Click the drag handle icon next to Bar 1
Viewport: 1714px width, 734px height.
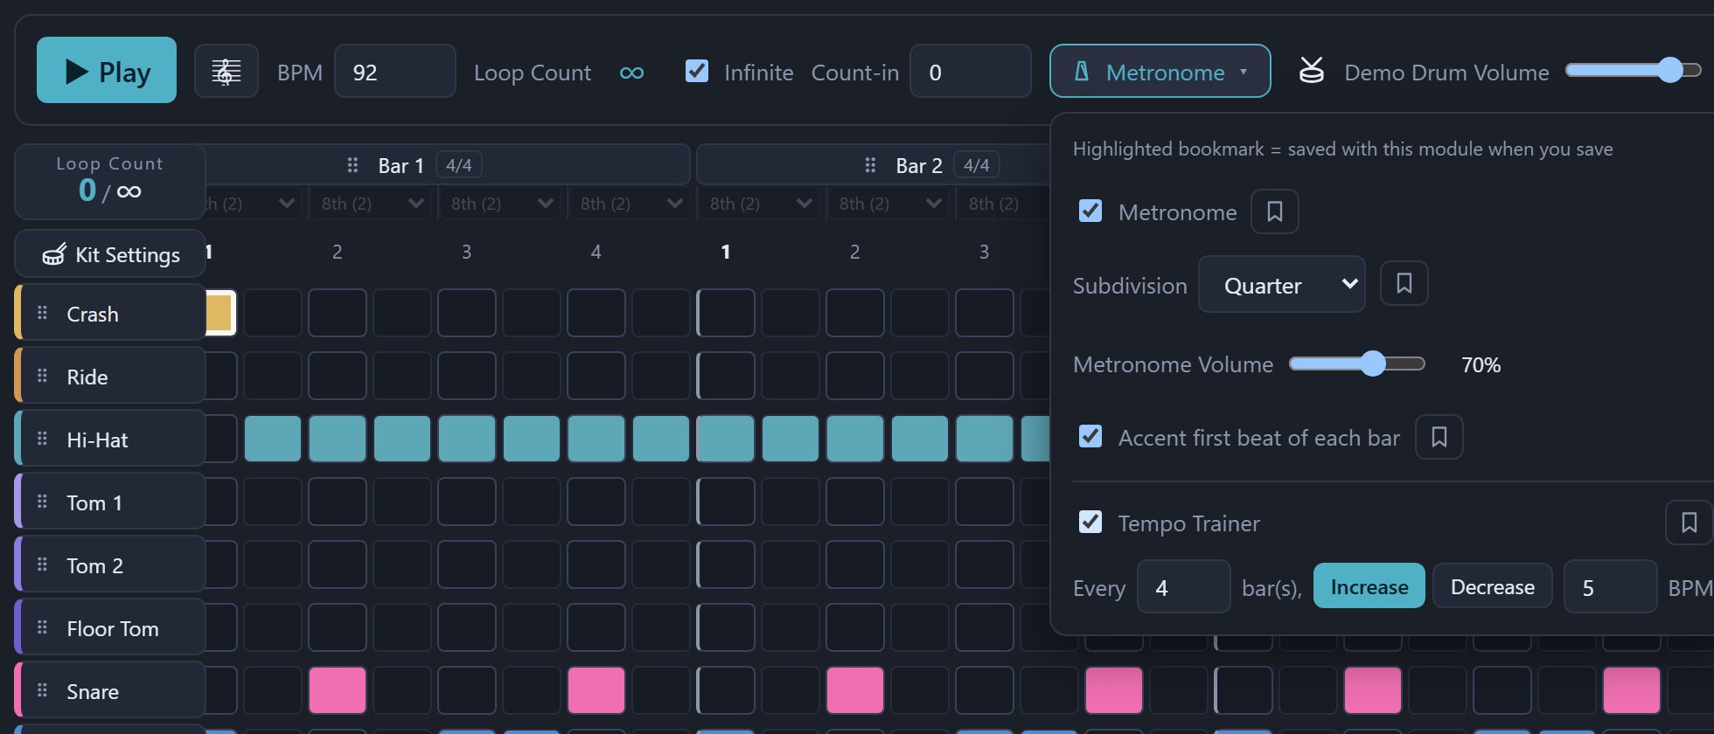click(x=352, y=165)
